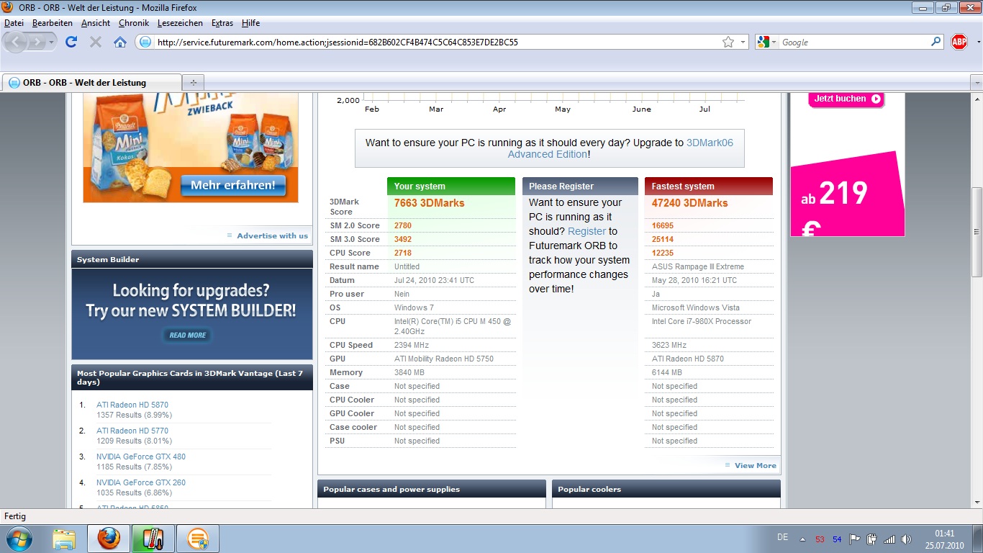The height and width of the screenshot is (553, 983).
Task: Click the Intel Core i7-980X Processor text
Action: point(702,321)
